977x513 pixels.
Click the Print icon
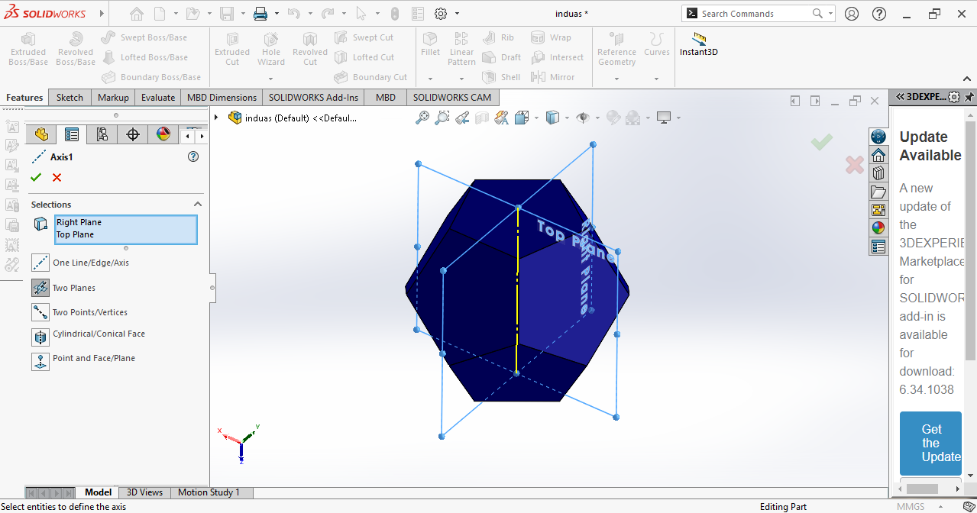coord(260,14)
